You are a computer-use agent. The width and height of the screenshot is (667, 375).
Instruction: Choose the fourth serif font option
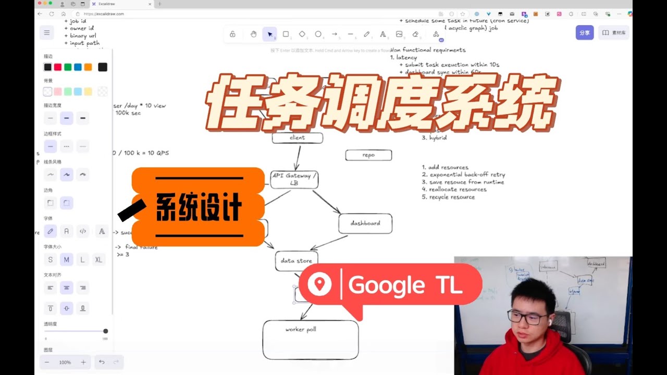(102, 231)
